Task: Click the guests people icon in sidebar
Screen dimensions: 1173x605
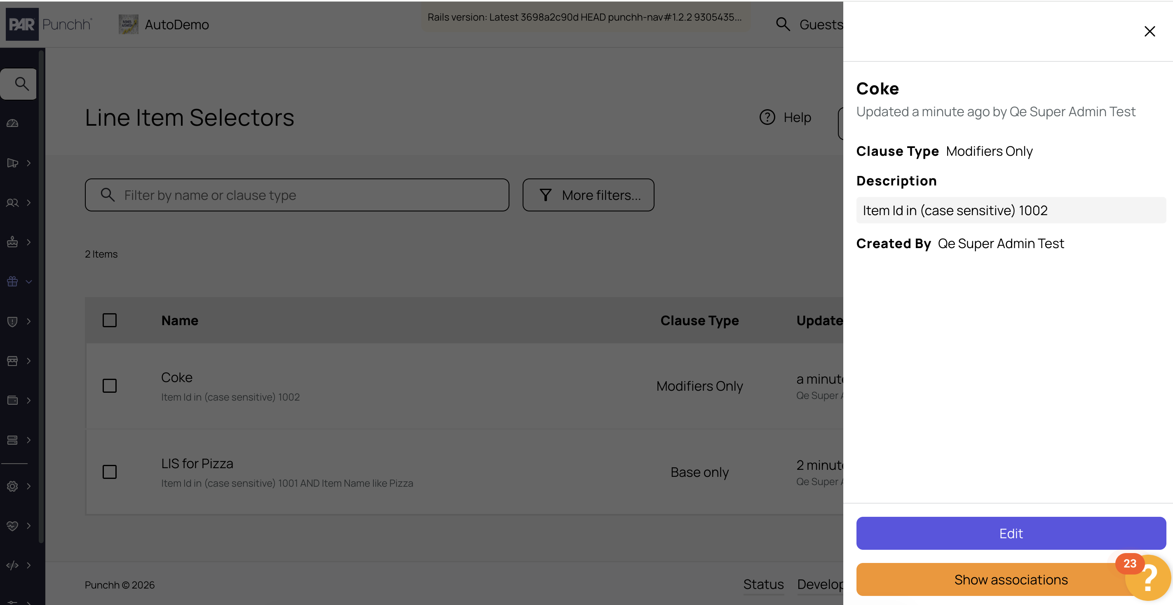Action: coord(12,203)
